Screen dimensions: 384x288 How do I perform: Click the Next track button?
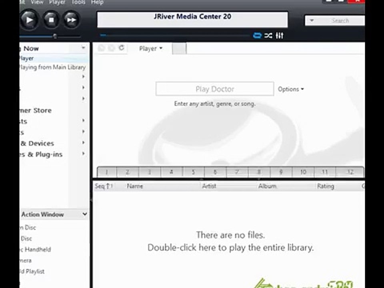(72, 20)
